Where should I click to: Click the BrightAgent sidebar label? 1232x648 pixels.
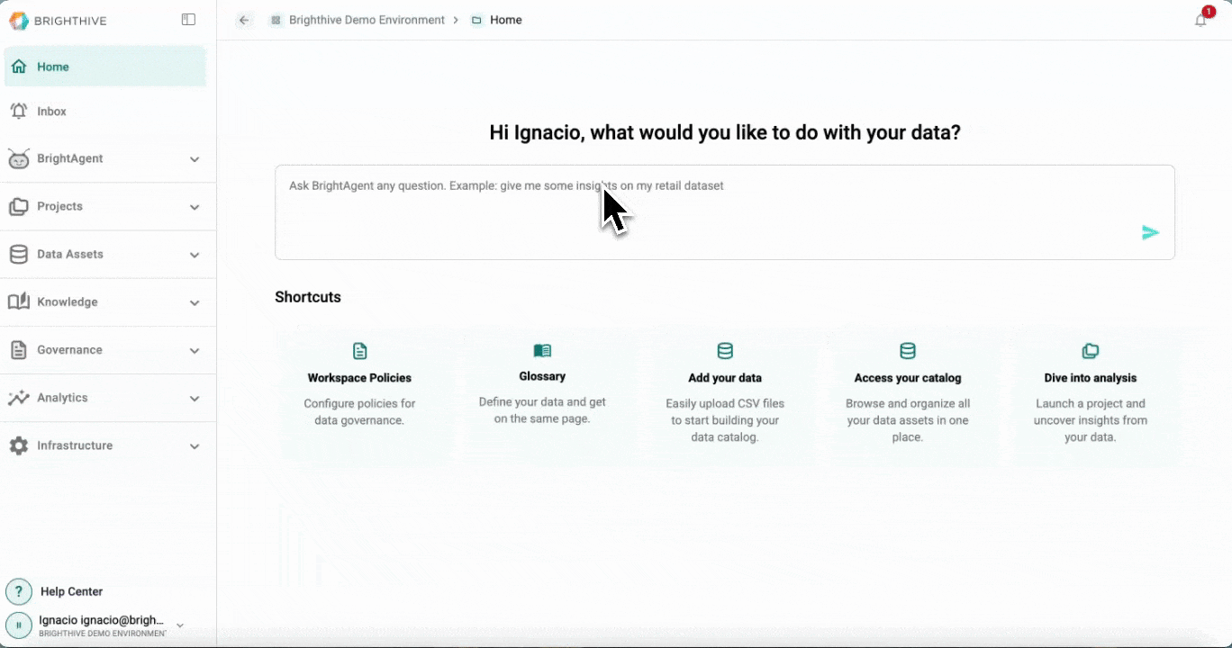coord(70,158)
